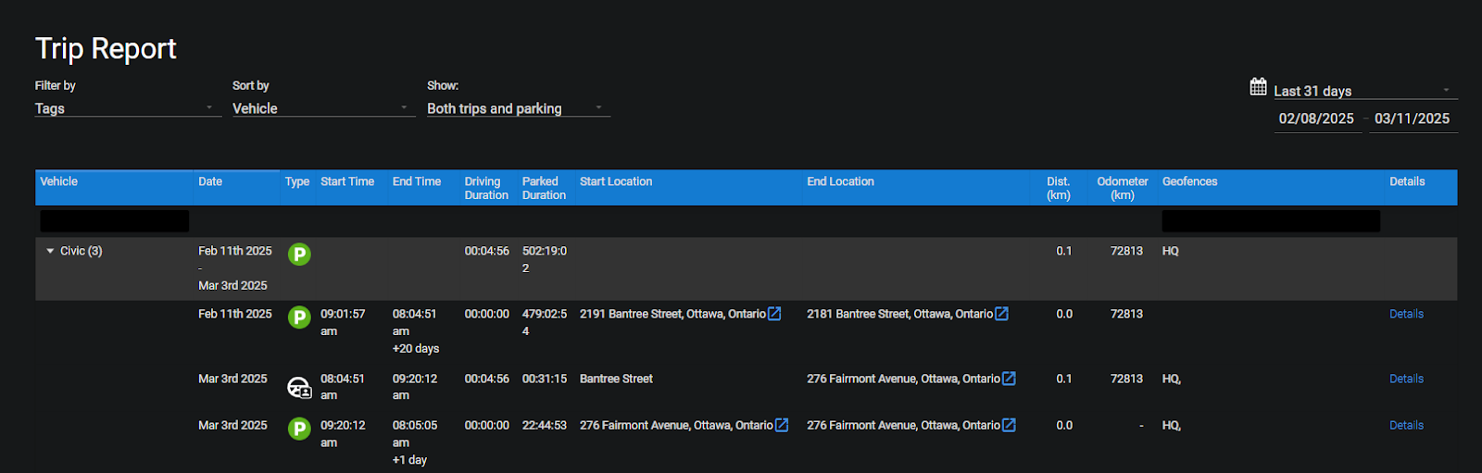Viewport: 1482px width, 473px height.
Task: Sort table by Date column header
Action: point(210,181)
